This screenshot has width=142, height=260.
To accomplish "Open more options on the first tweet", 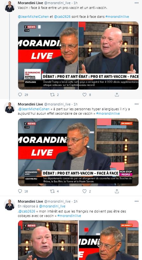I will [x=137, y=3].
